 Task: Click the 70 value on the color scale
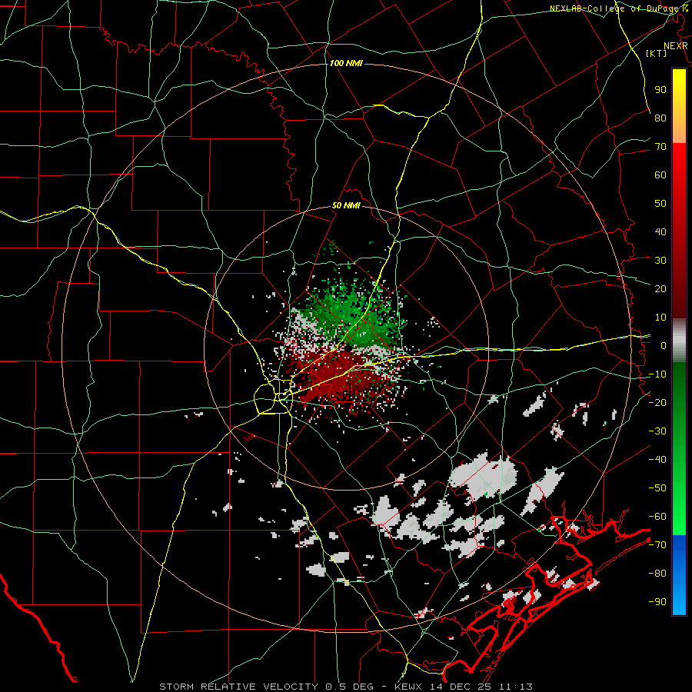[x=660, y=147]
